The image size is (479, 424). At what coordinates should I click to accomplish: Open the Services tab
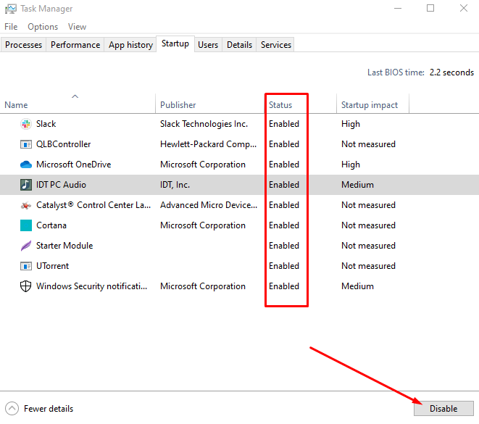tap(275, 45)
